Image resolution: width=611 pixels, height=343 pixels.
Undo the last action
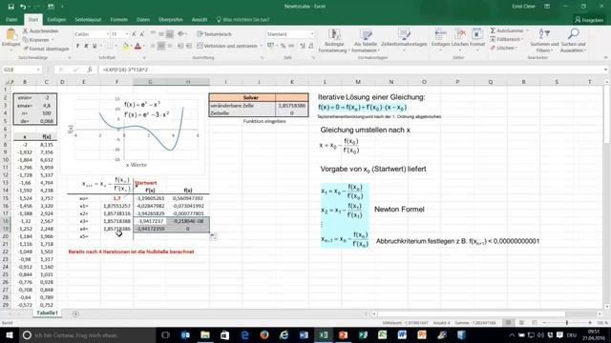(x=23, y=7)
